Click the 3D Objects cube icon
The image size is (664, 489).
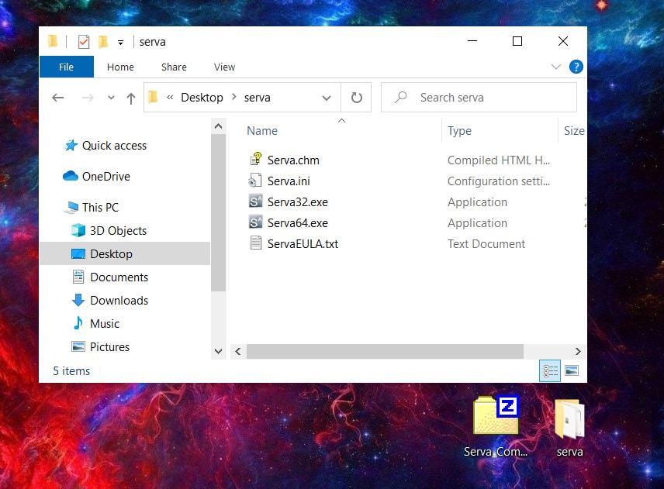coord(78,230)
